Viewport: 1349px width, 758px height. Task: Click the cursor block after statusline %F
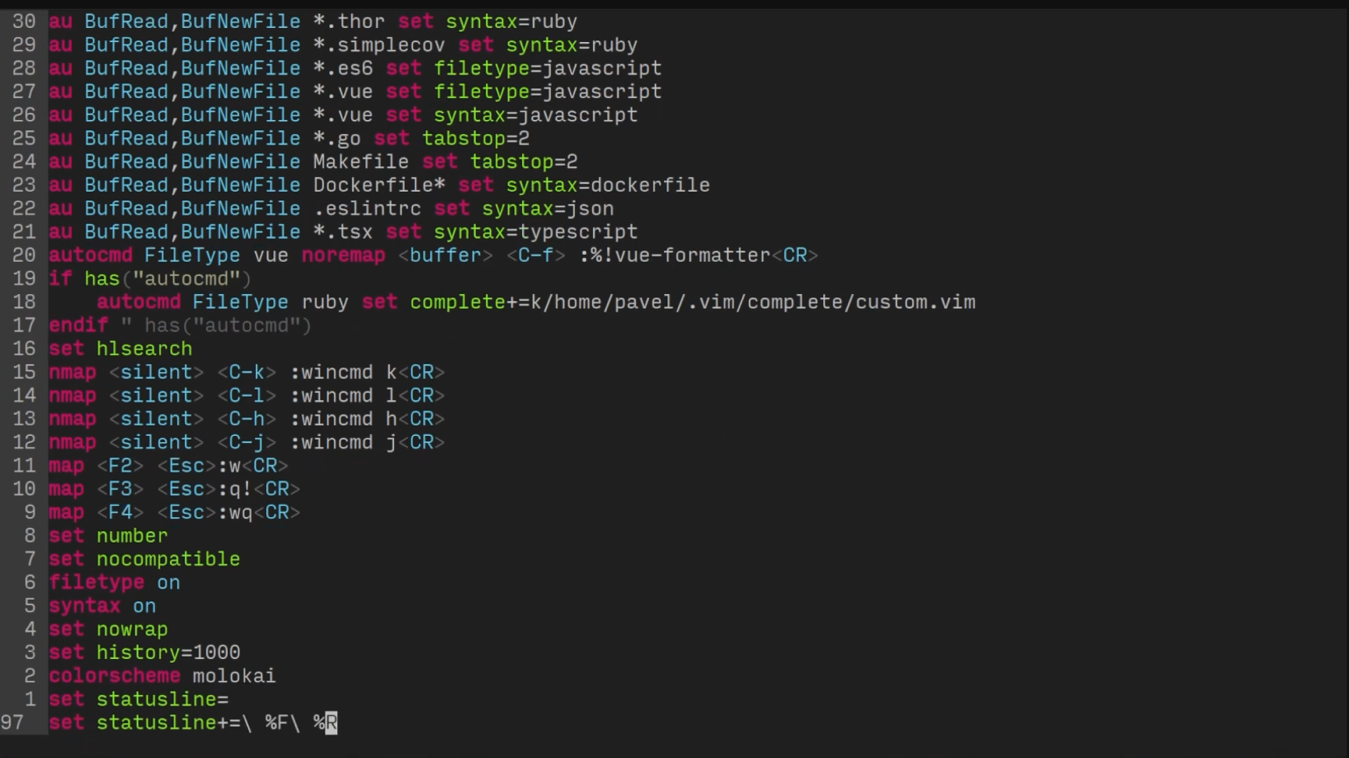(331, 723)
